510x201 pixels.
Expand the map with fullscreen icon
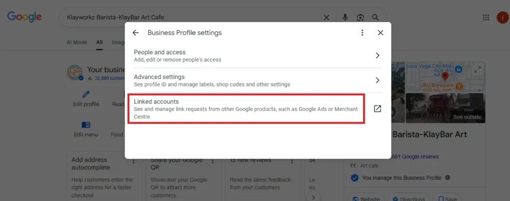click(478, 70)
